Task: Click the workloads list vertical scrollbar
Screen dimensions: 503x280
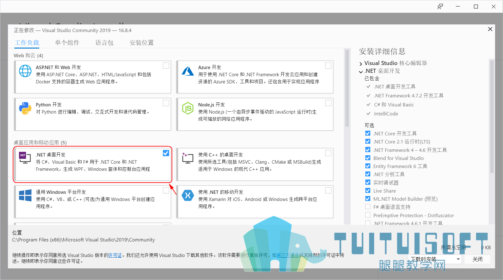Action: pos(347,88)
